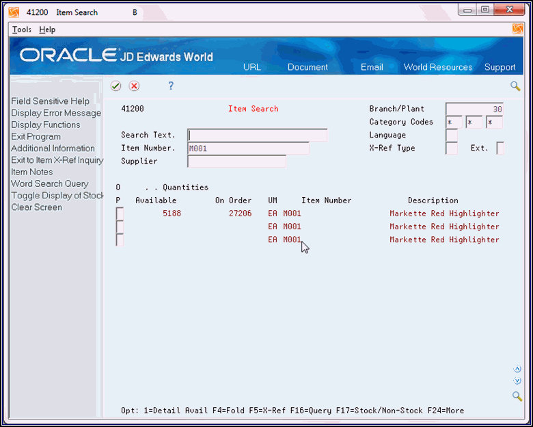533x427 pixels.
Task: Choose Exit to Item X-Ref Inquiry
Action: (57, 160)
